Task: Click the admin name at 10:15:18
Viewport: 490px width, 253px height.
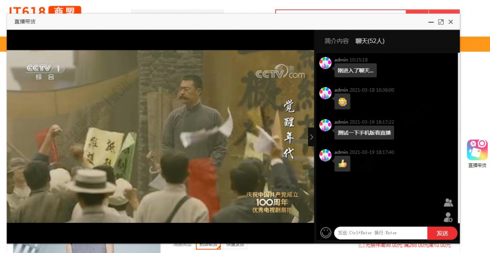Action: [x=341, y=60]
